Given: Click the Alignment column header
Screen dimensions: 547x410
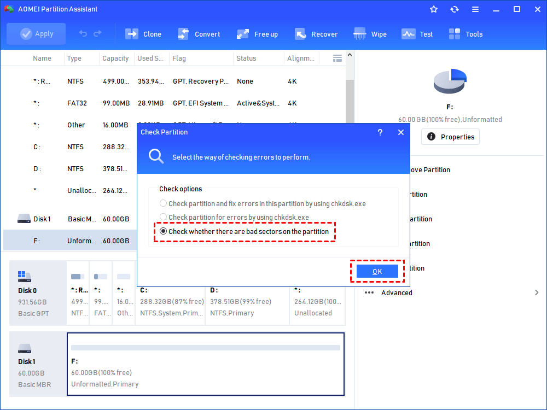Looking at the screenshot, I should pos(301,58).
